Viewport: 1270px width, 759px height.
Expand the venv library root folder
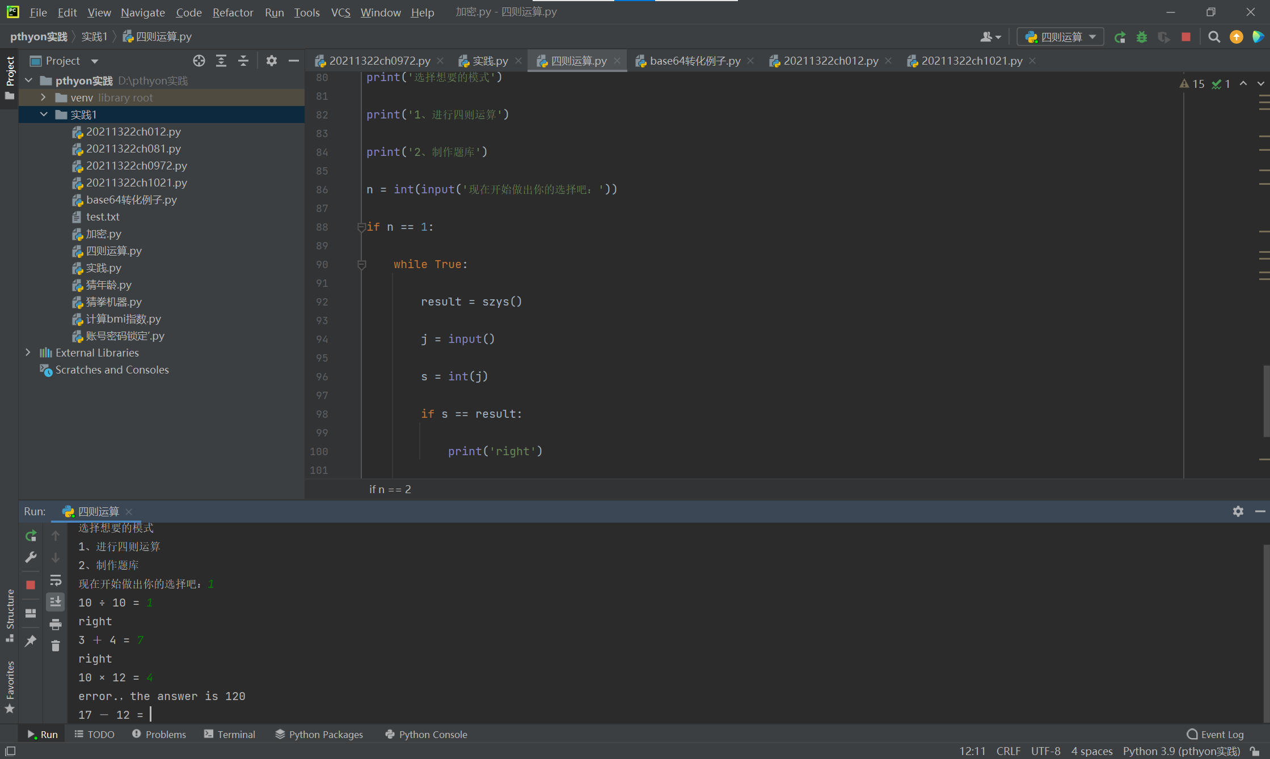coord(43,97)
